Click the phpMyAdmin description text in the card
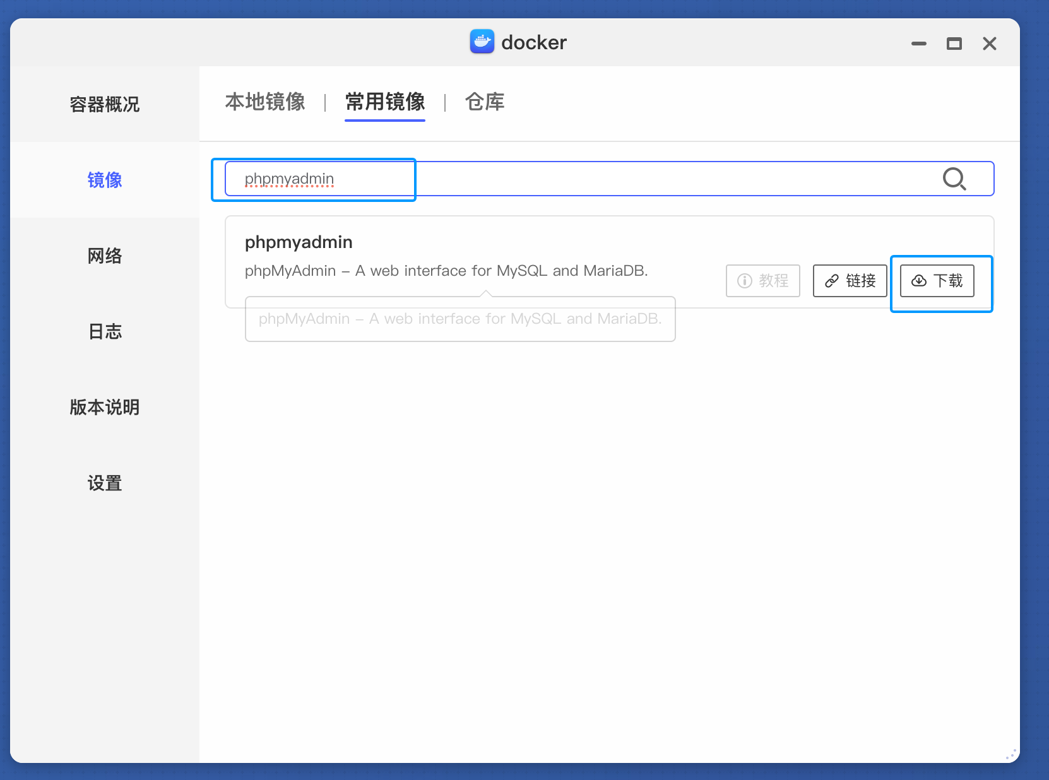The width and height of the screenshot is (1049, 780). point(446,271)
